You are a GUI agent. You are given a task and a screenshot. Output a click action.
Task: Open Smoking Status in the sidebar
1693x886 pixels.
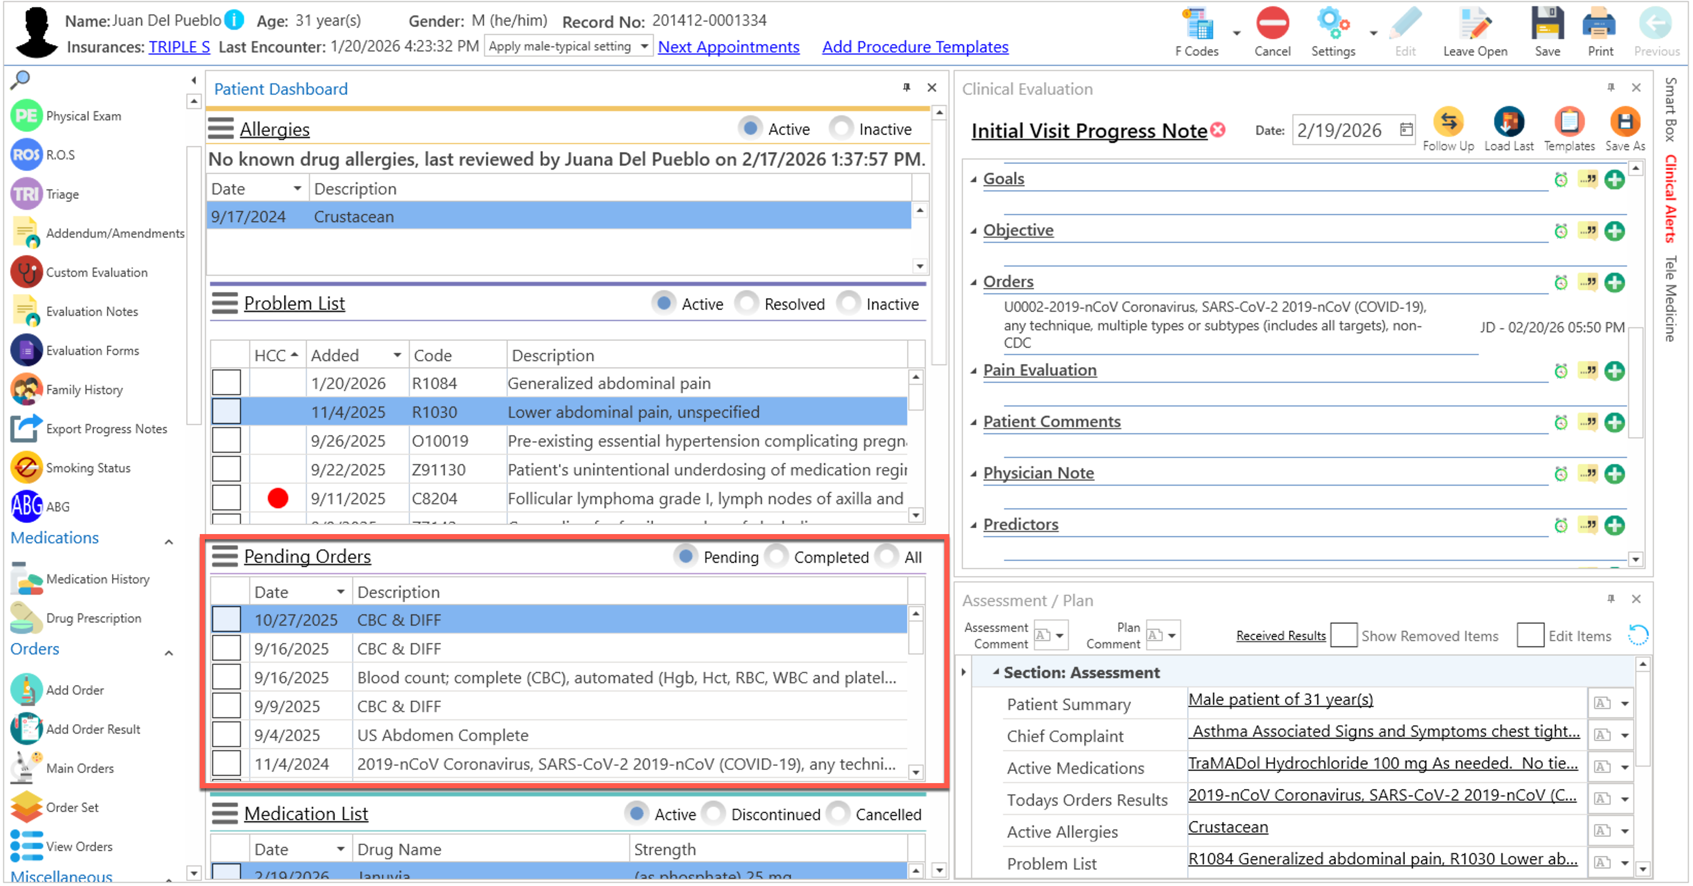click(x=26, y=468)
